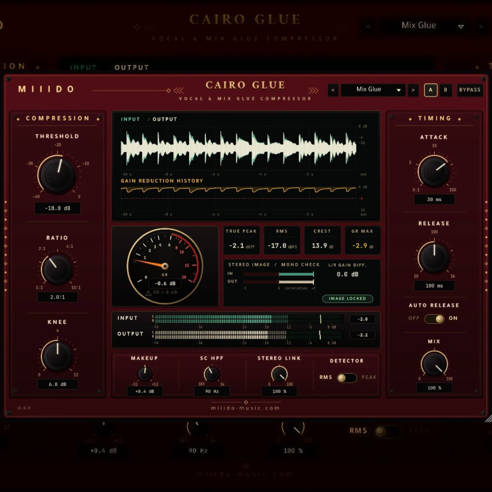
Task: Click the INPUT level meter bar
Action: pos(249,319)
